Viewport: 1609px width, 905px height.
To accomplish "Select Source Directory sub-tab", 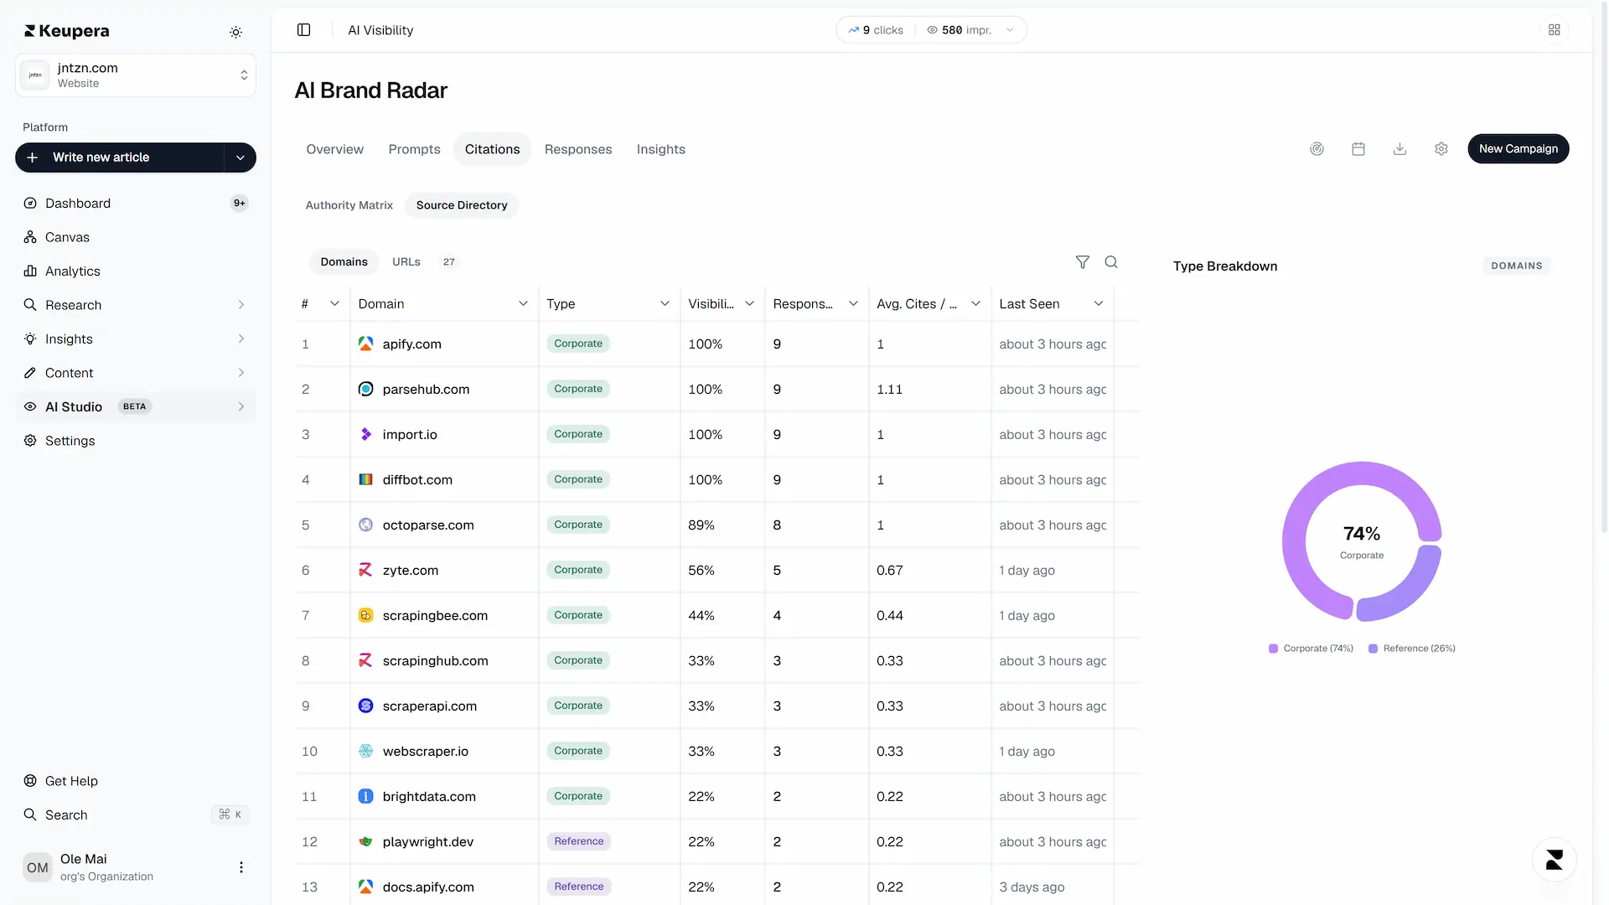I will [462, 205].
